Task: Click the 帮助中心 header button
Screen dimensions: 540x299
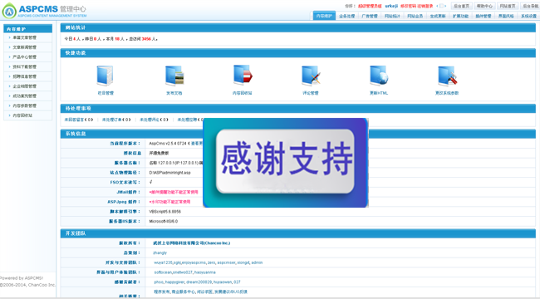Action: click(x=484, y=6)
